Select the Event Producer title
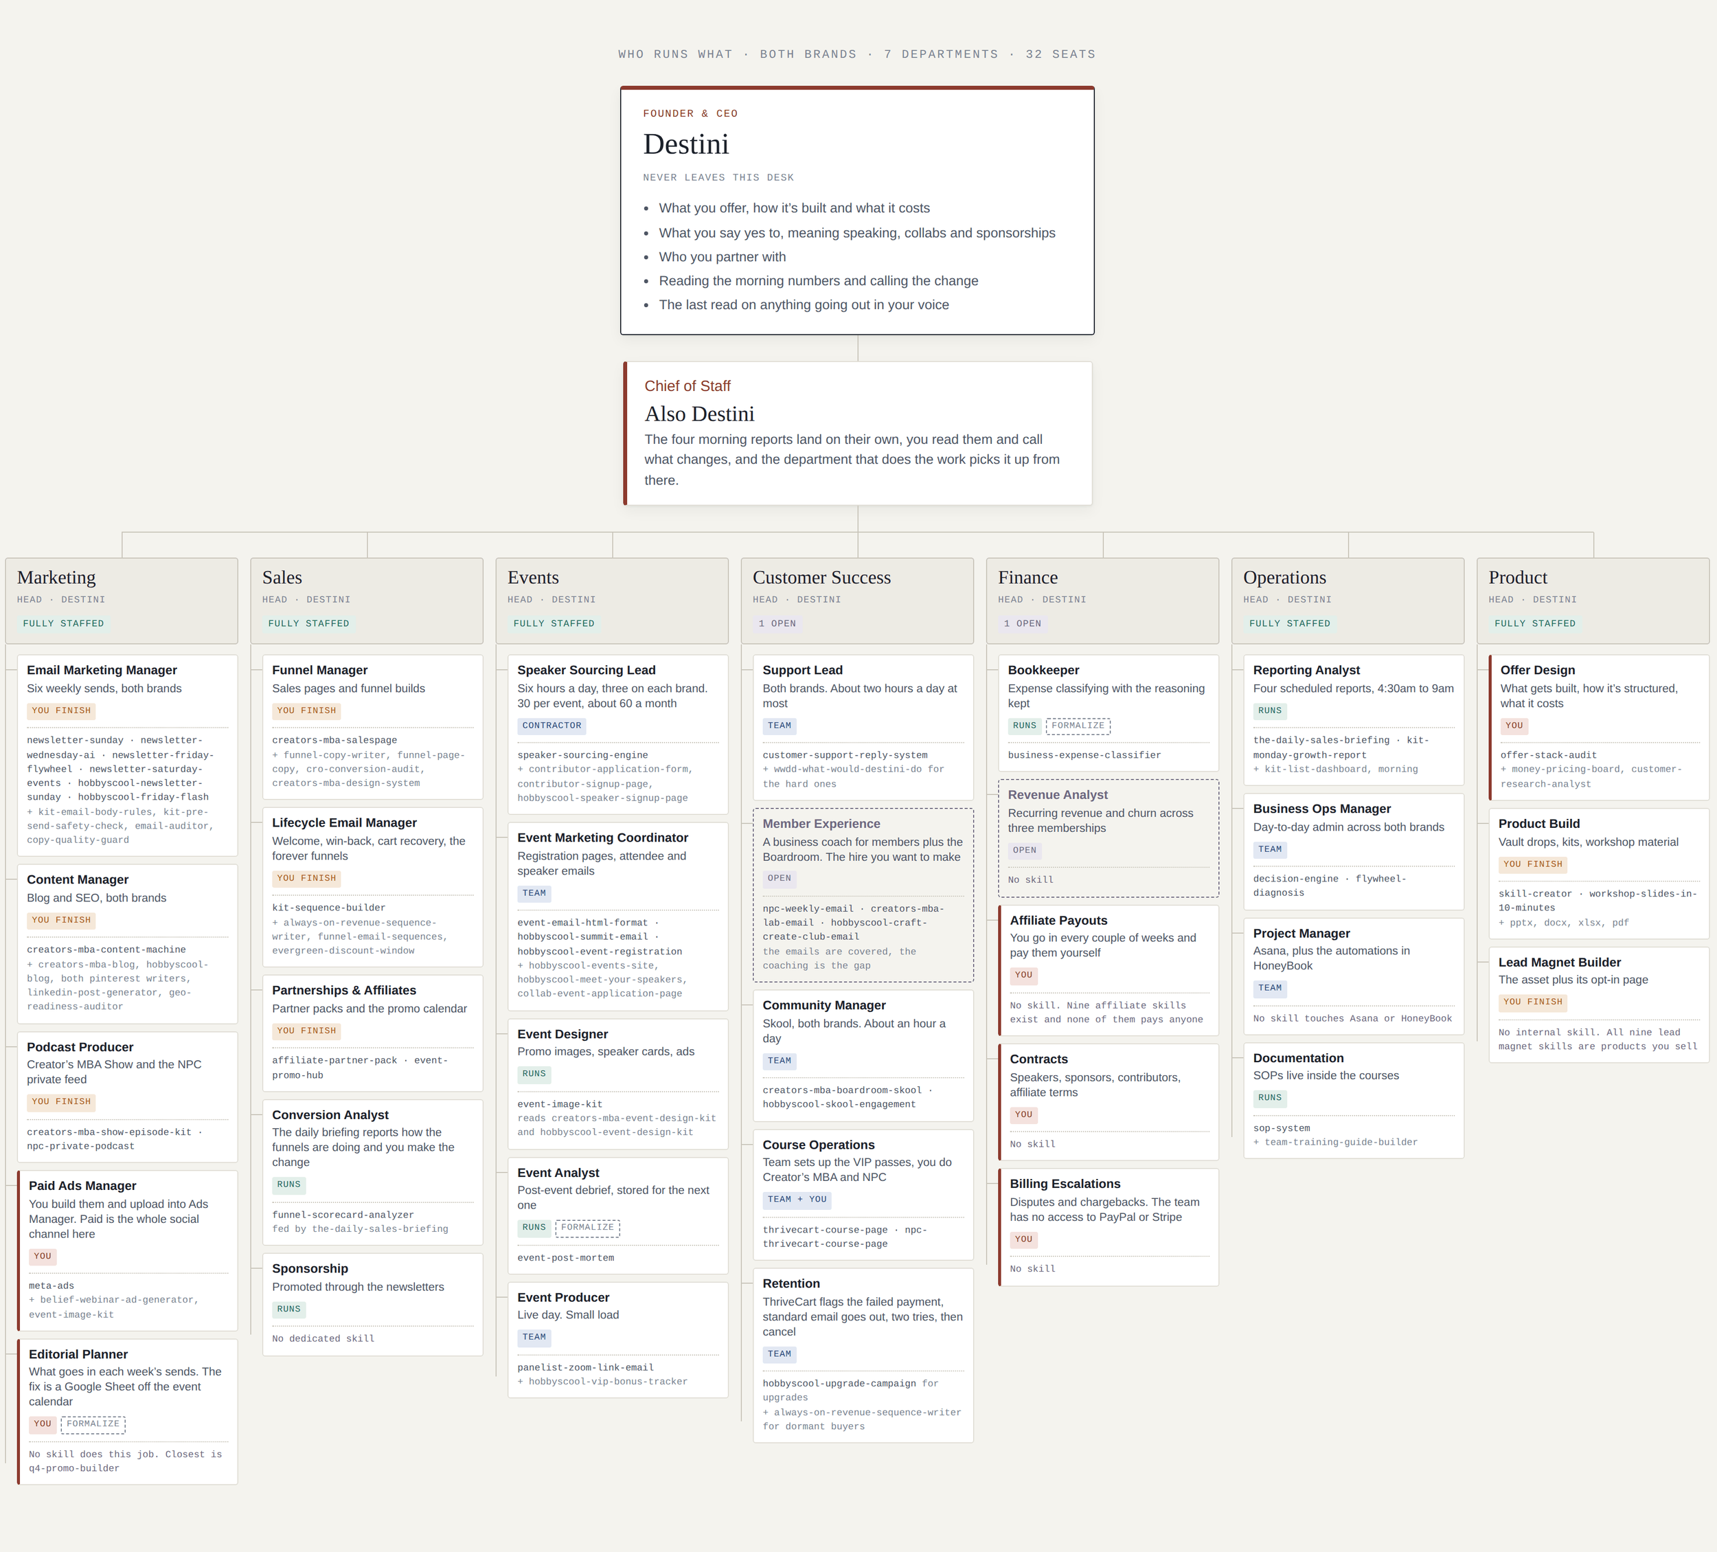This screenshot has width=1717, height=1552. (564, 1297)
